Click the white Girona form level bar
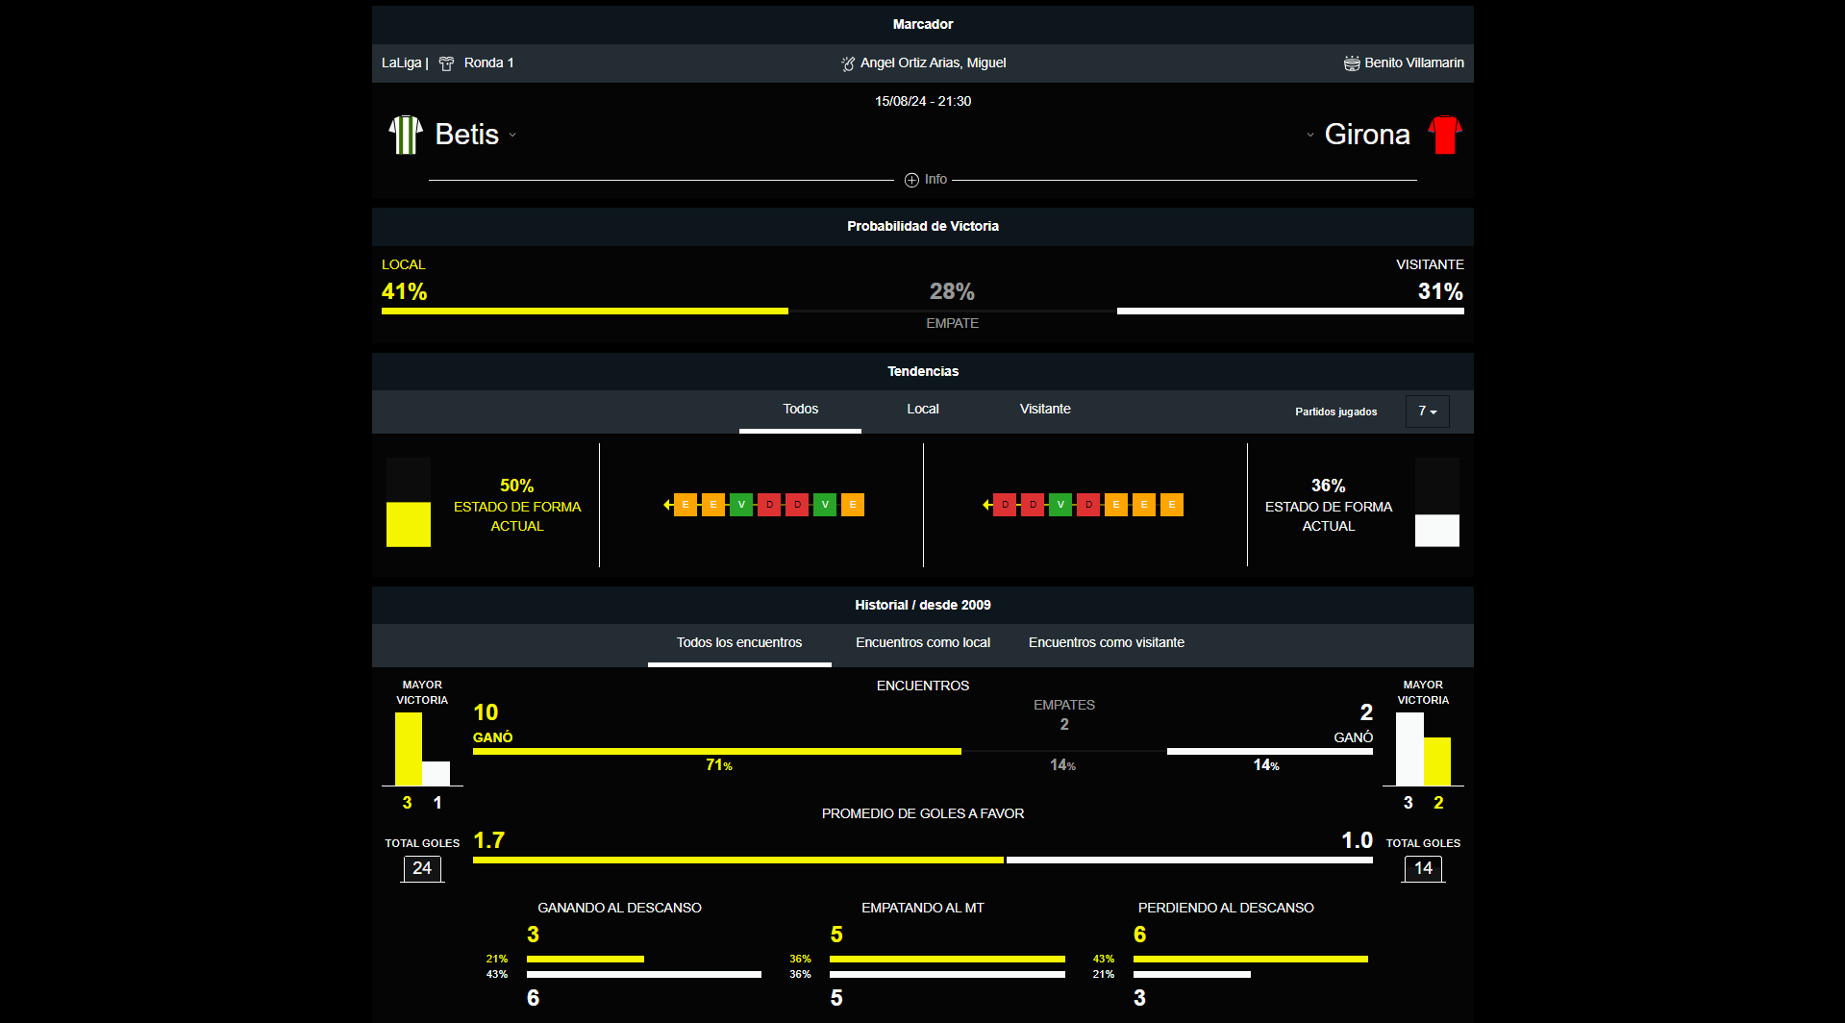 [x=1436, y=531]
